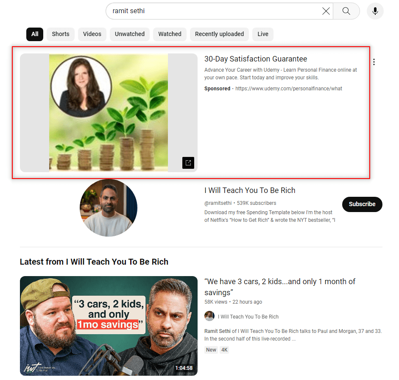Click the I Will Teach You To Be Rich avatar next to the video

click(x=209, y=316)
